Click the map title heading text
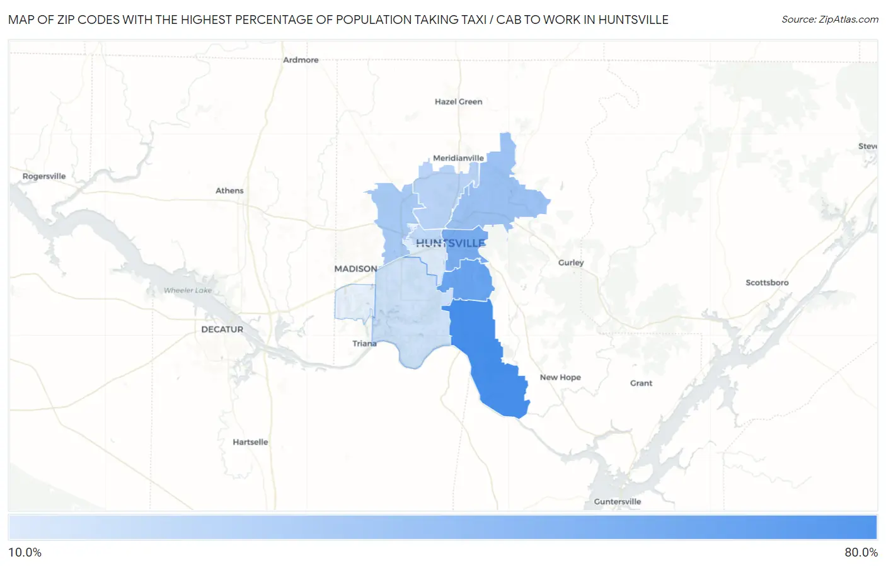This screenshot has height=566, width=886. click(x=338, y=20)
